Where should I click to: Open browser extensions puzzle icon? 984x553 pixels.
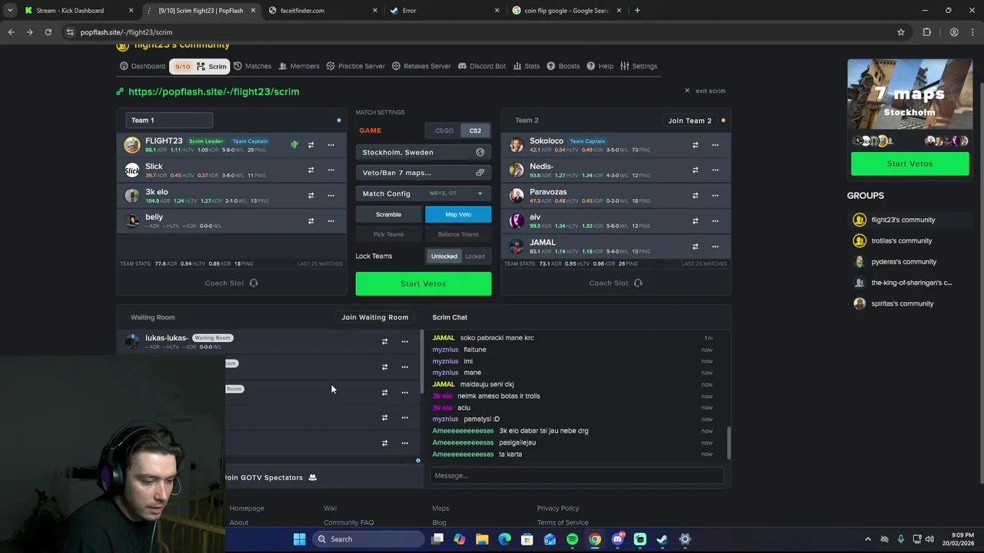(926, 32)
